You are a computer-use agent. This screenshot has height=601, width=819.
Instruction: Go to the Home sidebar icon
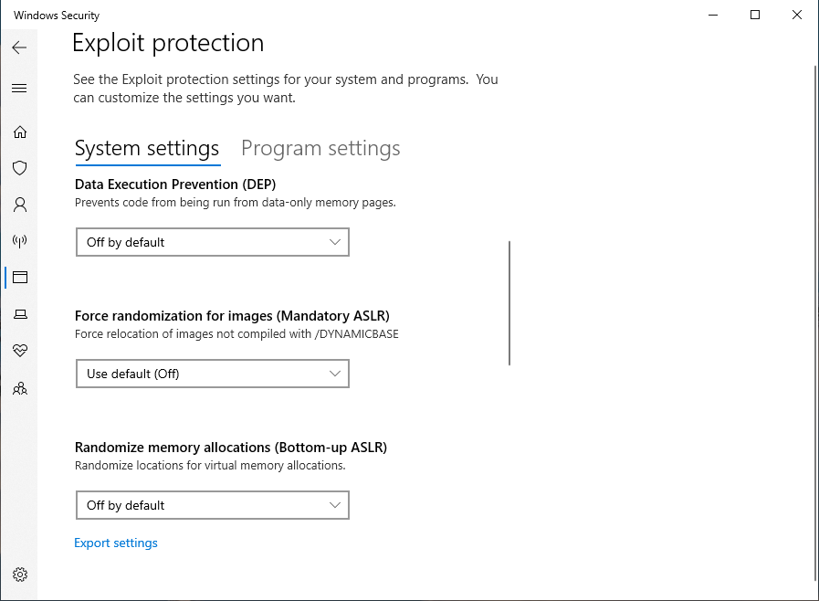click(x=19, y=132)
